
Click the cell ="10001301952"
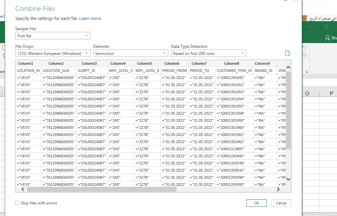click(234, 92)
